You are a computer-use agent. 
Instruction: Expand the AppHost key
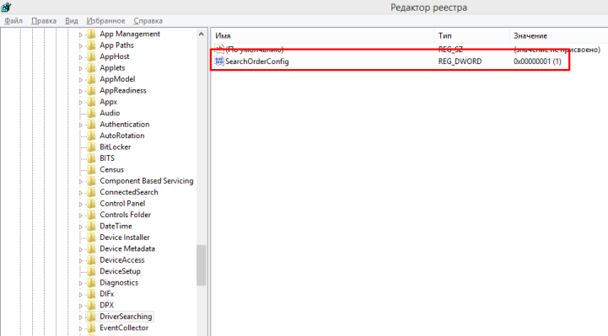click(x=81, y=57)
